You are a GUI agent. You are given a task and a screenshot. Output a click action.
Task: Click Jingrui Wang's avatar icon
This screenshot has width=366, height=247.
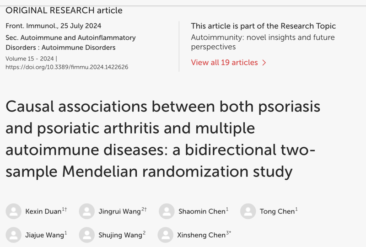coord(87,211)
